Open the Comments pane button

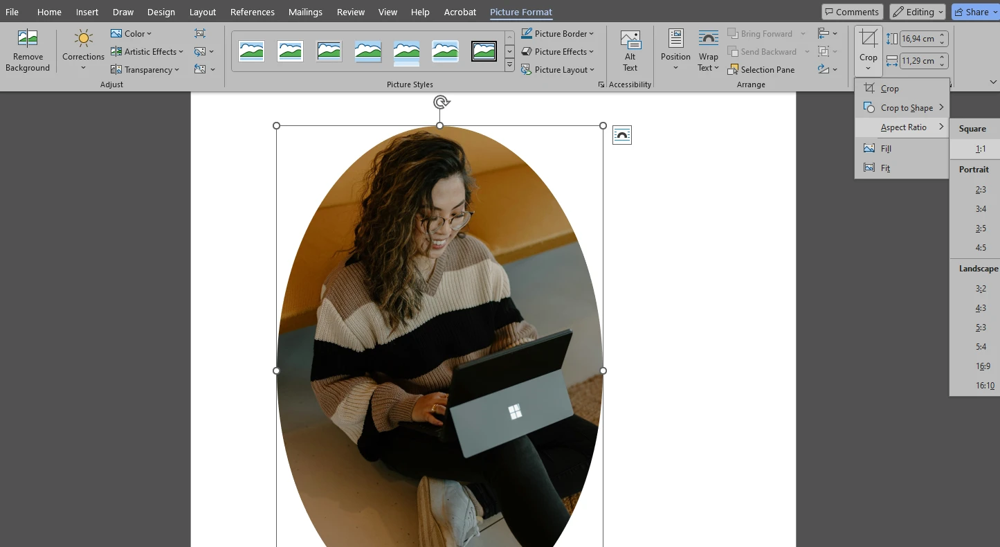[852, 12]
